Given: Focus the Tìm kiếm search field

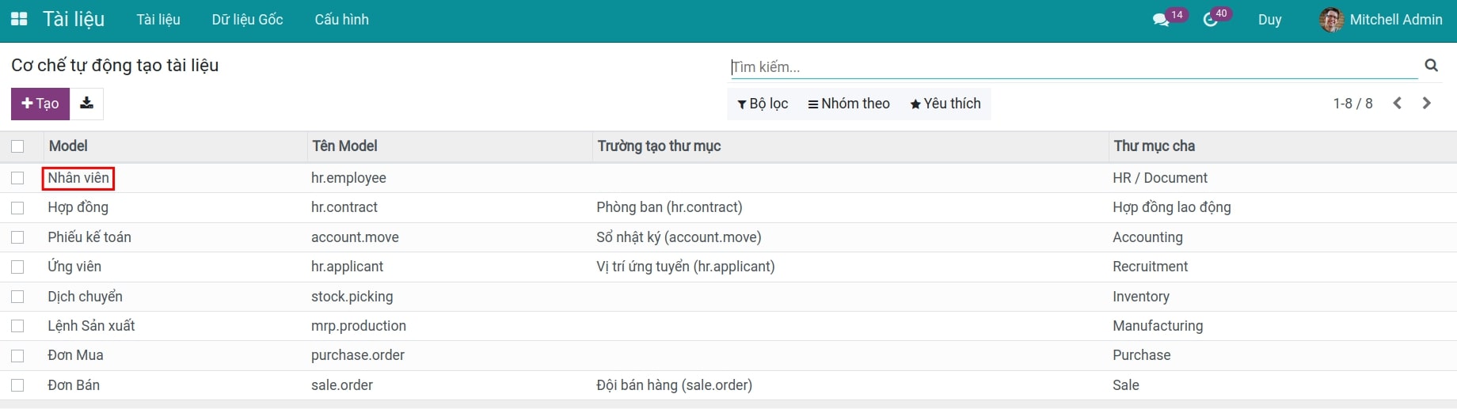Looking at the screenshot, I should pos(1073,67).
